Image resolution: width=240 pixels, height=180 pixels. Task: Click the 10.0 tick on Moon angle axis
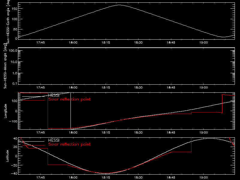tap(14, 62)
